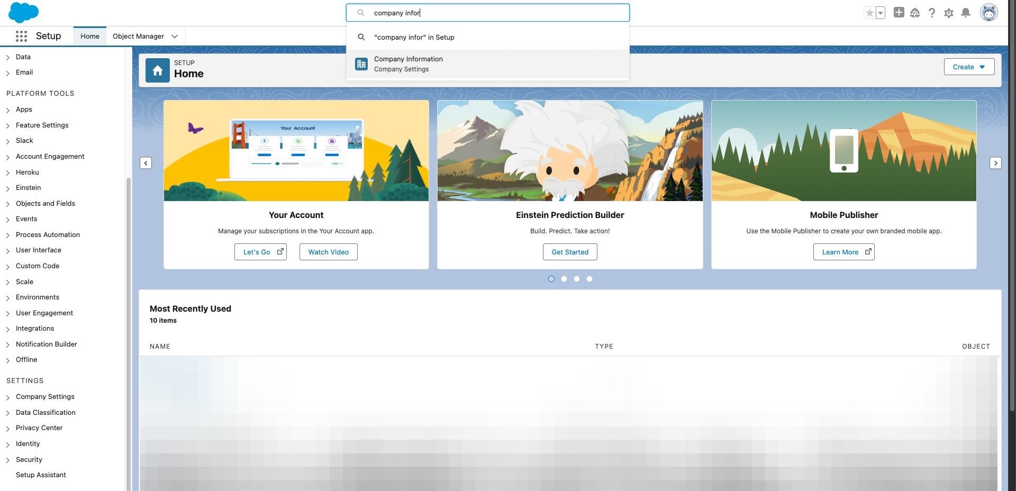Click Slack in Platform Tools
The height and width of the screenshot is (491, 1016).
tap(24, 140)
